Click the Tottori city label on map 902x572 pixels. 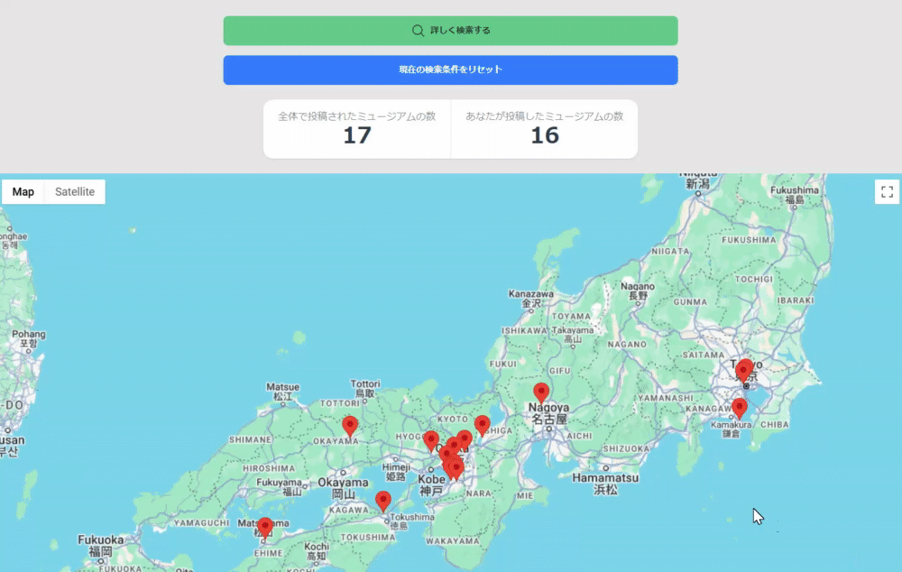click(365, 388)
